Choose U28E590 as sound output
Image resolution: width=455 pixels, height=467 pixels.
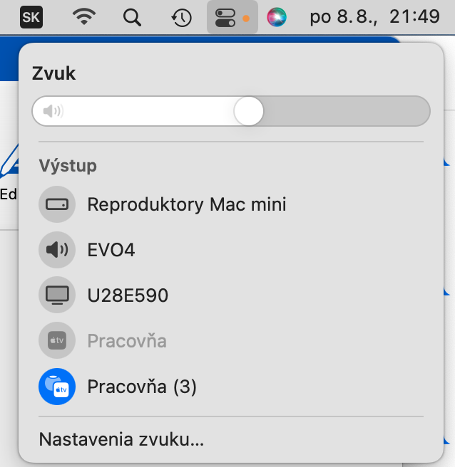[x=128, y=295]
